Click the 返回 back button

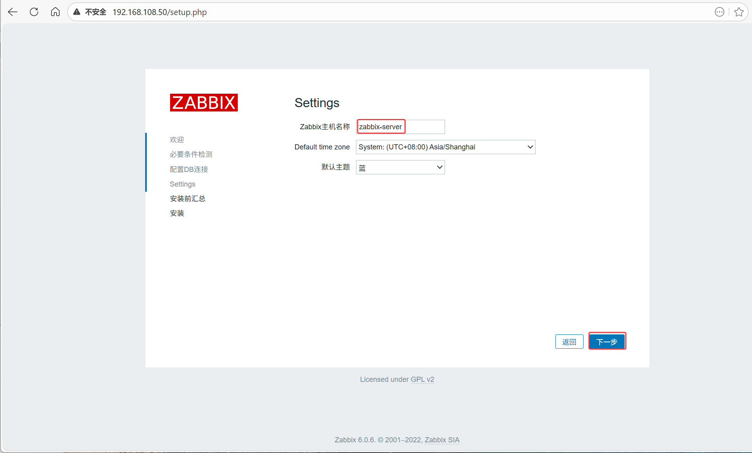click(x=569, y=342)
